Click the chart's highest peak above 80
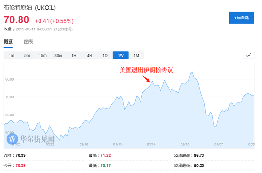This screenshot has height=173, width=262. click(x=192, y=72)
